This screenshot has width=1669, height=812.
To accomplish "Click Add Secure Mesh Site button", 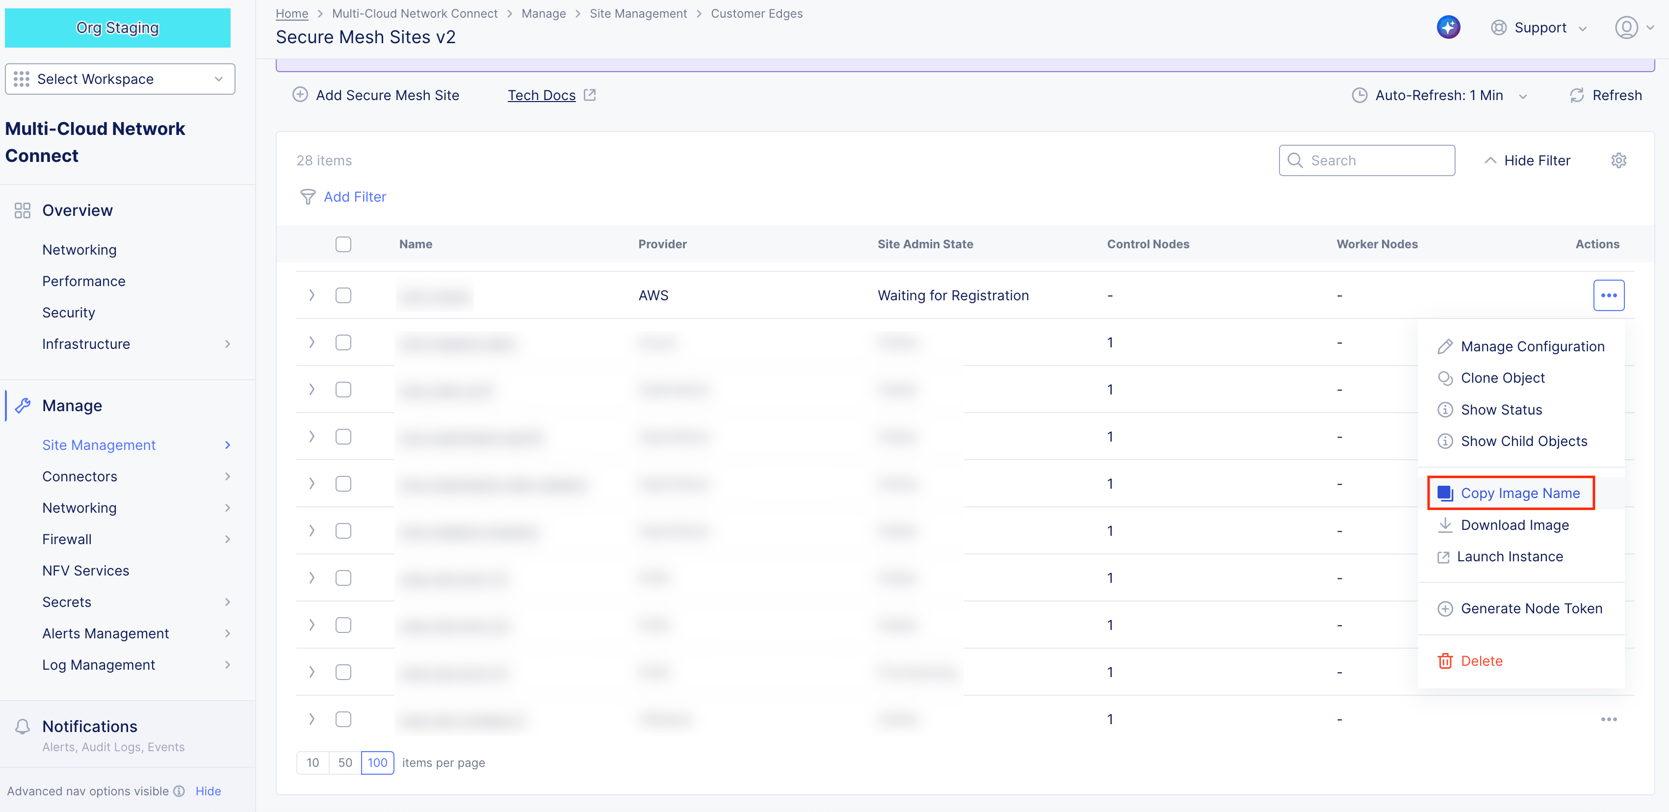I will coord(376,95).
